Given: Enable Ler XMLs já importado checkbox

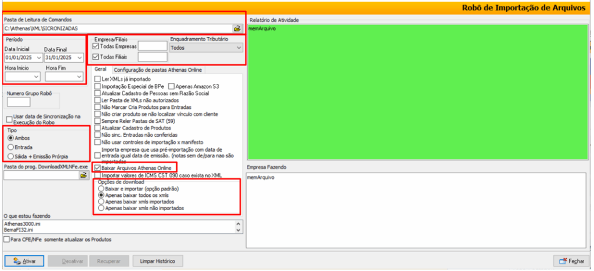Looking at the screenshot, I should (97, 79).
